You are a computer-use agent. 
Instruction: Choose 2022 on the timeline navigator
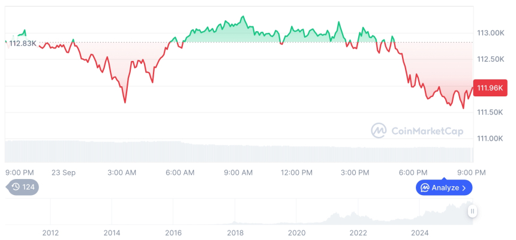[x=358, y=232]
